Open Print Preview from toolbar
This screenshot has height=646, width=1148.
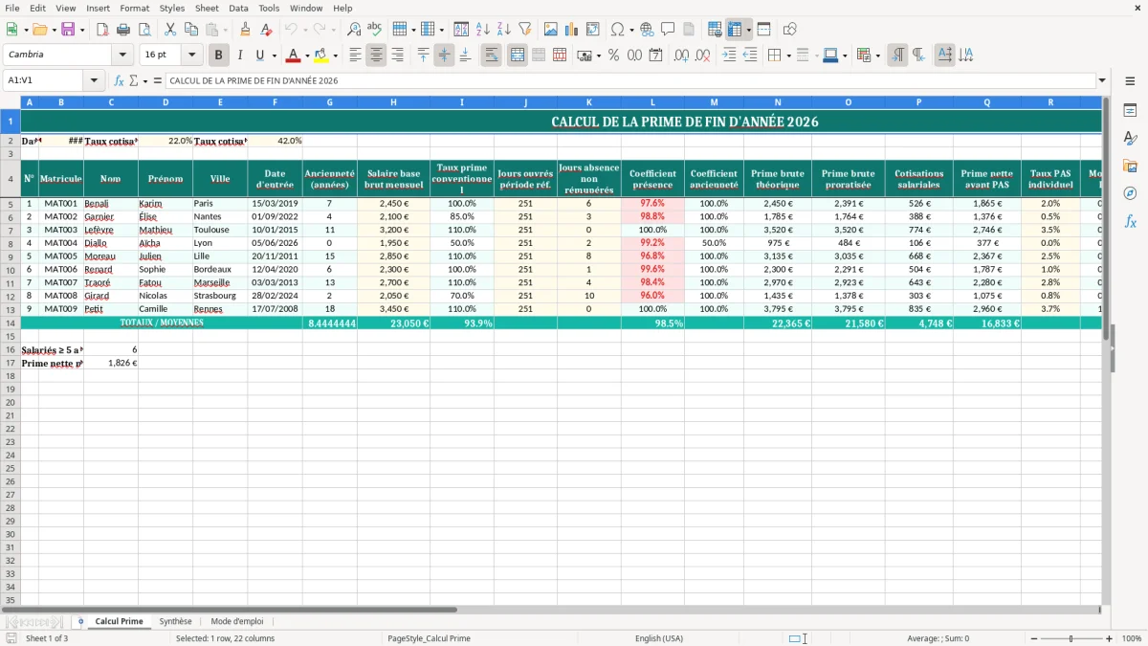[x=144, y=30]
